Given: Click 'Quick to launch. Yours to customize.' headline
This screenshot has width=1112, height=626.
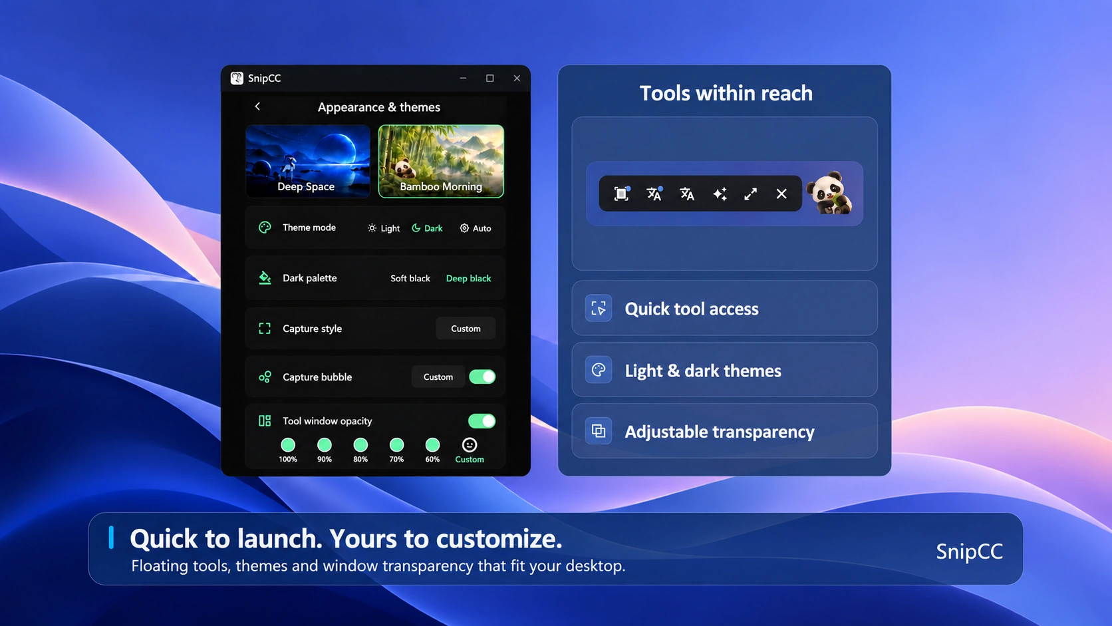Looking at the screenshot, I should pyautogui.click(x=347, y=539).
